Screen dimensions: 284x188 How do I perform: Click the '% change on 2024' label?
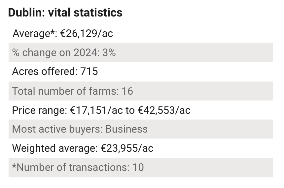54,52
